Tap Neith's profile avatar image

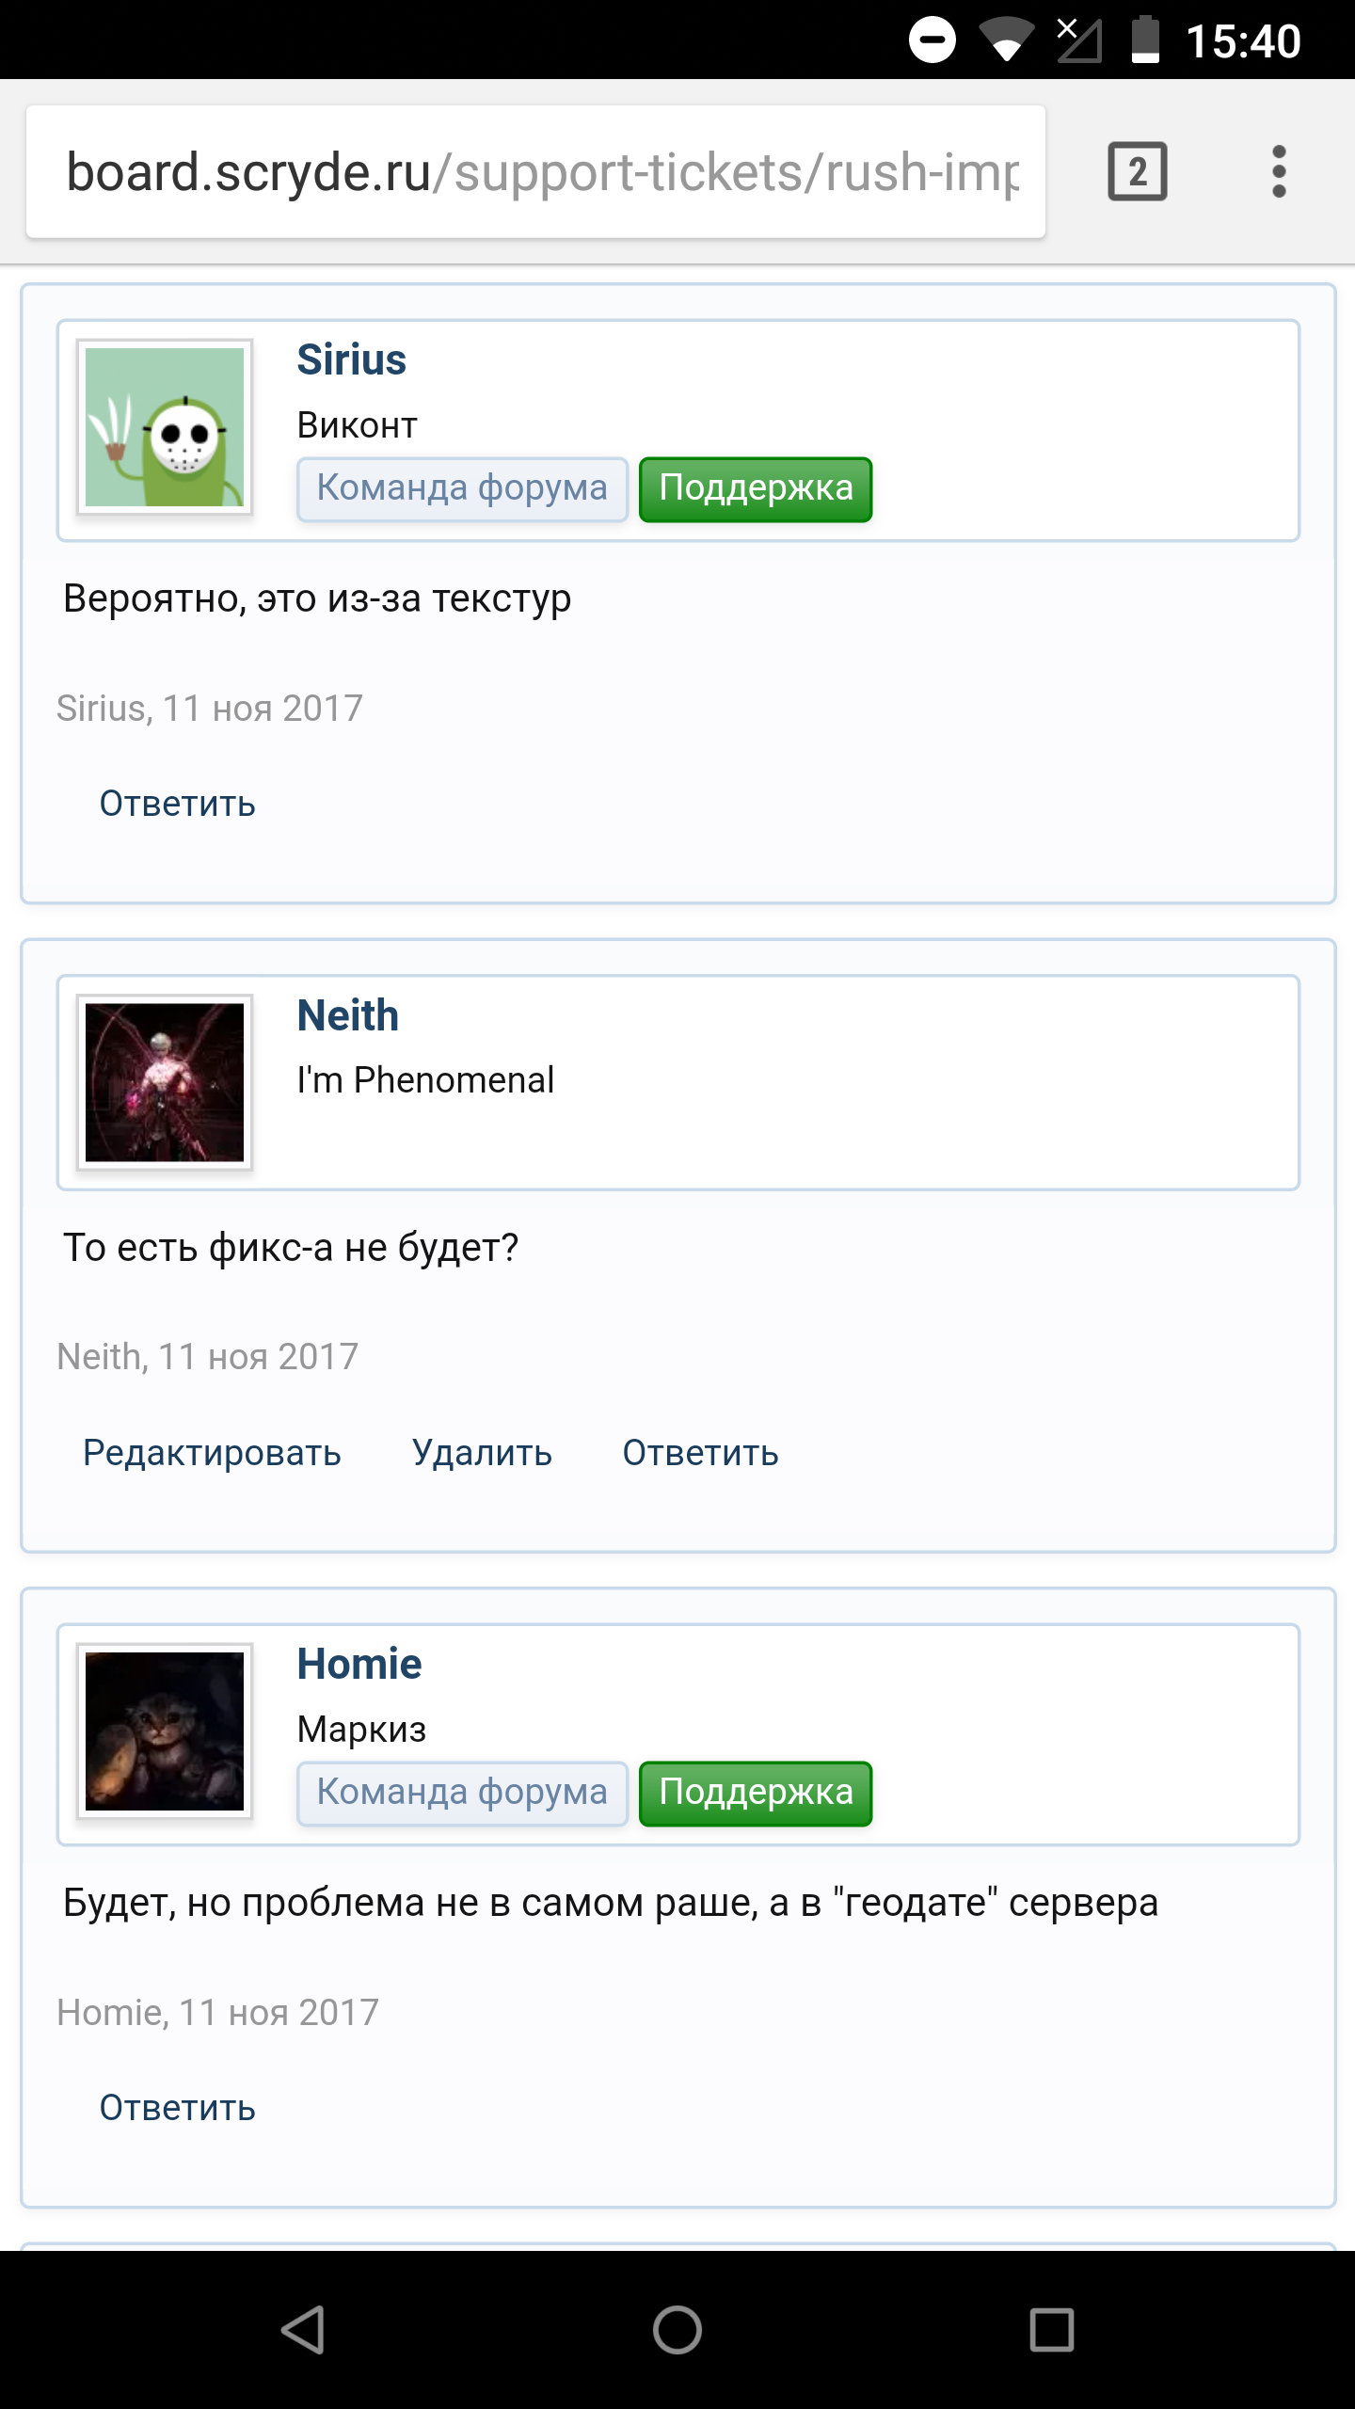pos(165,1082)
